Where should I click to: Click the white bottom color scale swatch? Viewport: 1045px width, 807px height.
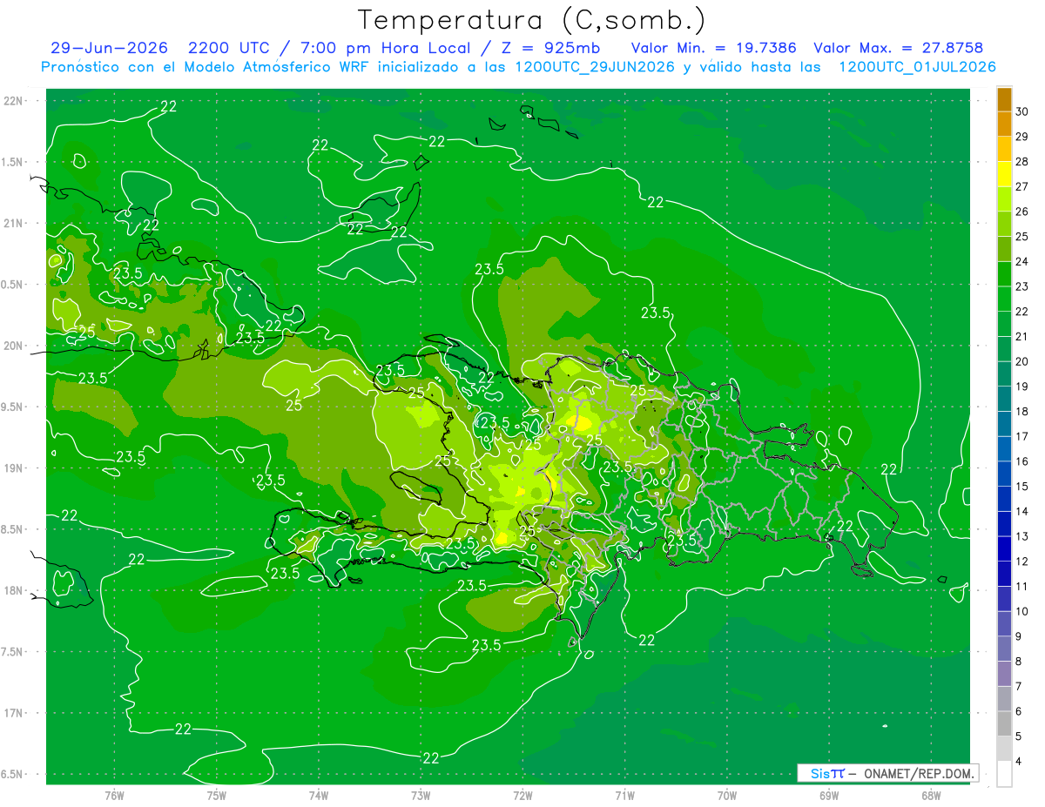[x=1004, y=773]
